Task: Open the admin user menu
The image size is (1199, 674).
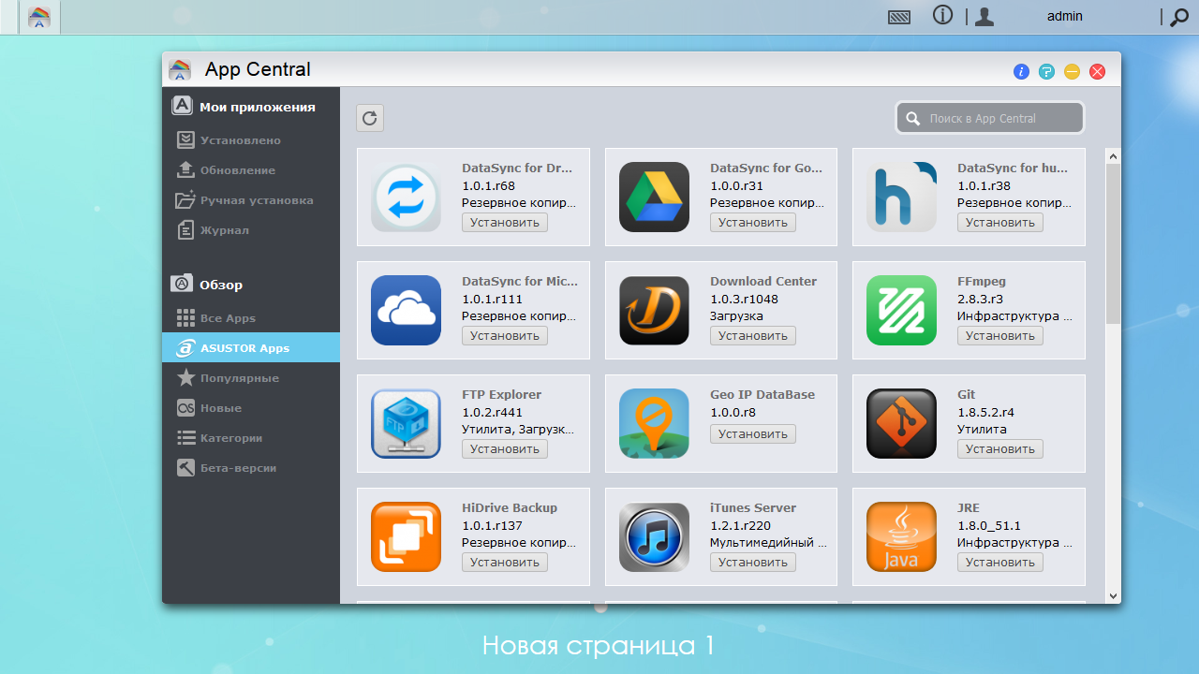Action: (1065, 16)
